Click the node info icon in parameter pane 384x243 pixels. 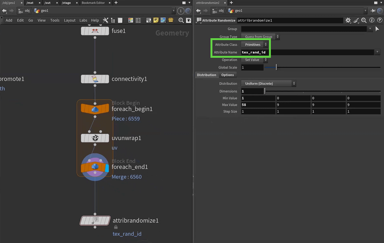coord(372,20)
